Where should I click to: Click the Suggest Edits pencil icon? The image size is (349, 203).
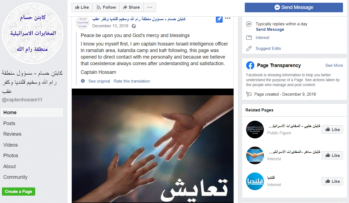click(x=249, y=49)
